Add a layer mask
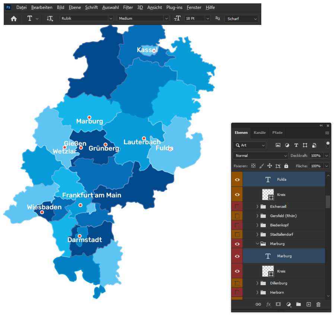The height and width of the screenshot is (316, 335). 278,304
